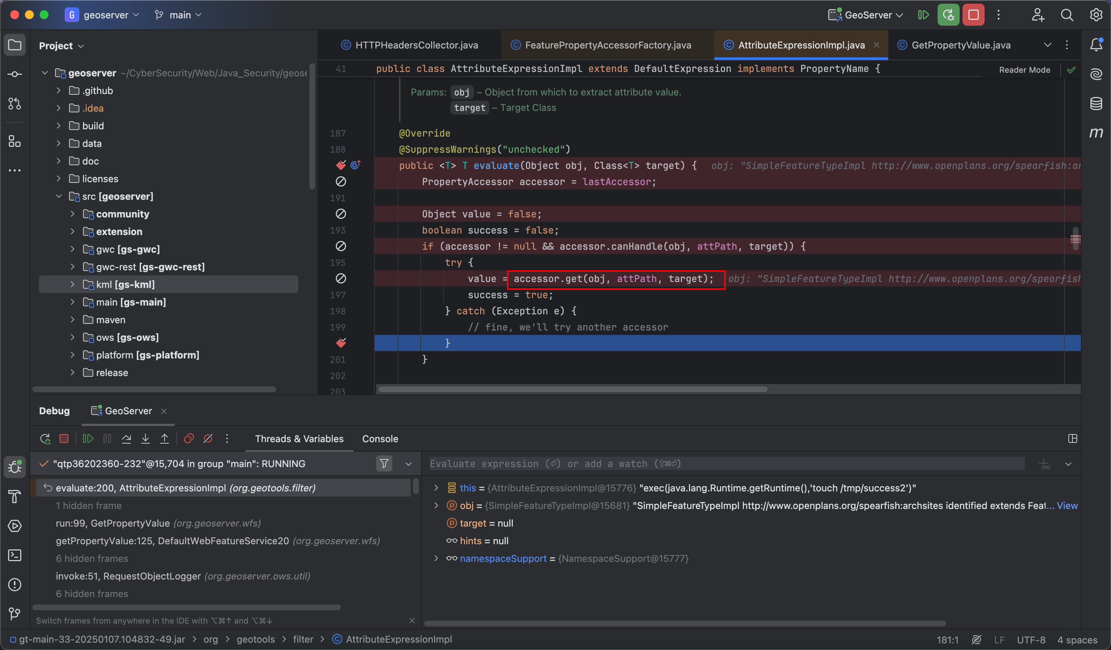
Task: Toggle Mute Breakpoints in debug toolbar
Action: pyautogui.click(x=208, y=438)
